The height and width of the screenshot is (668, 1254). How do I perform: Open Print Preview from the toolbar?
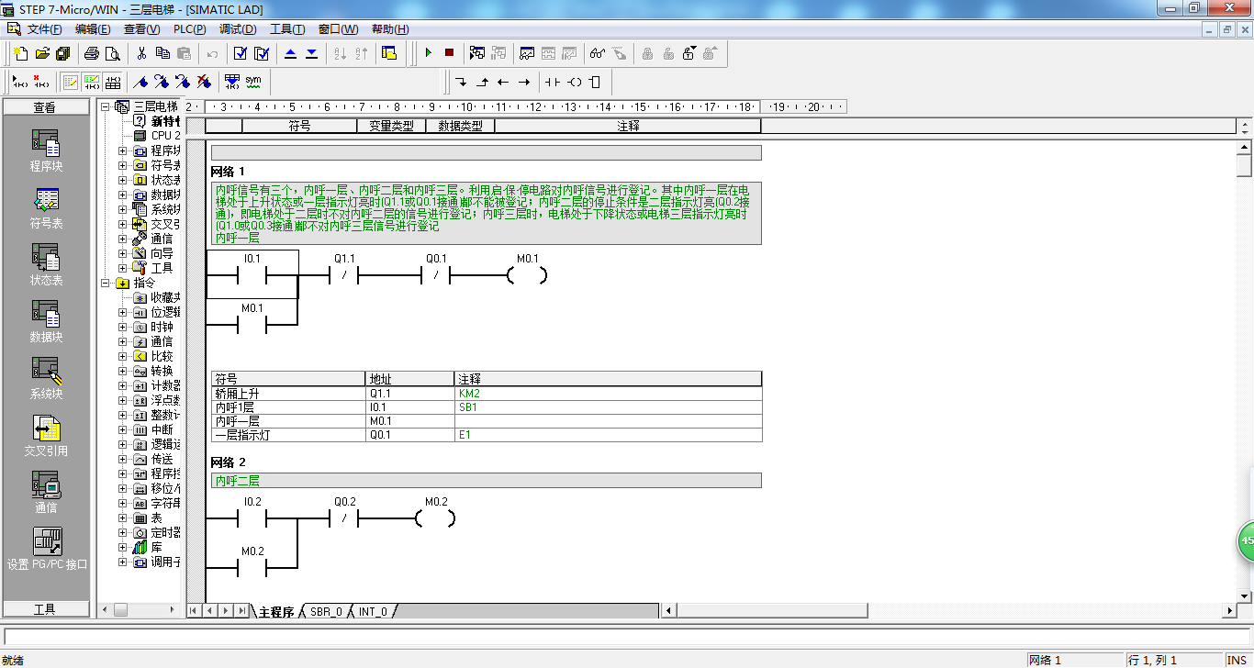click(113, 53)
